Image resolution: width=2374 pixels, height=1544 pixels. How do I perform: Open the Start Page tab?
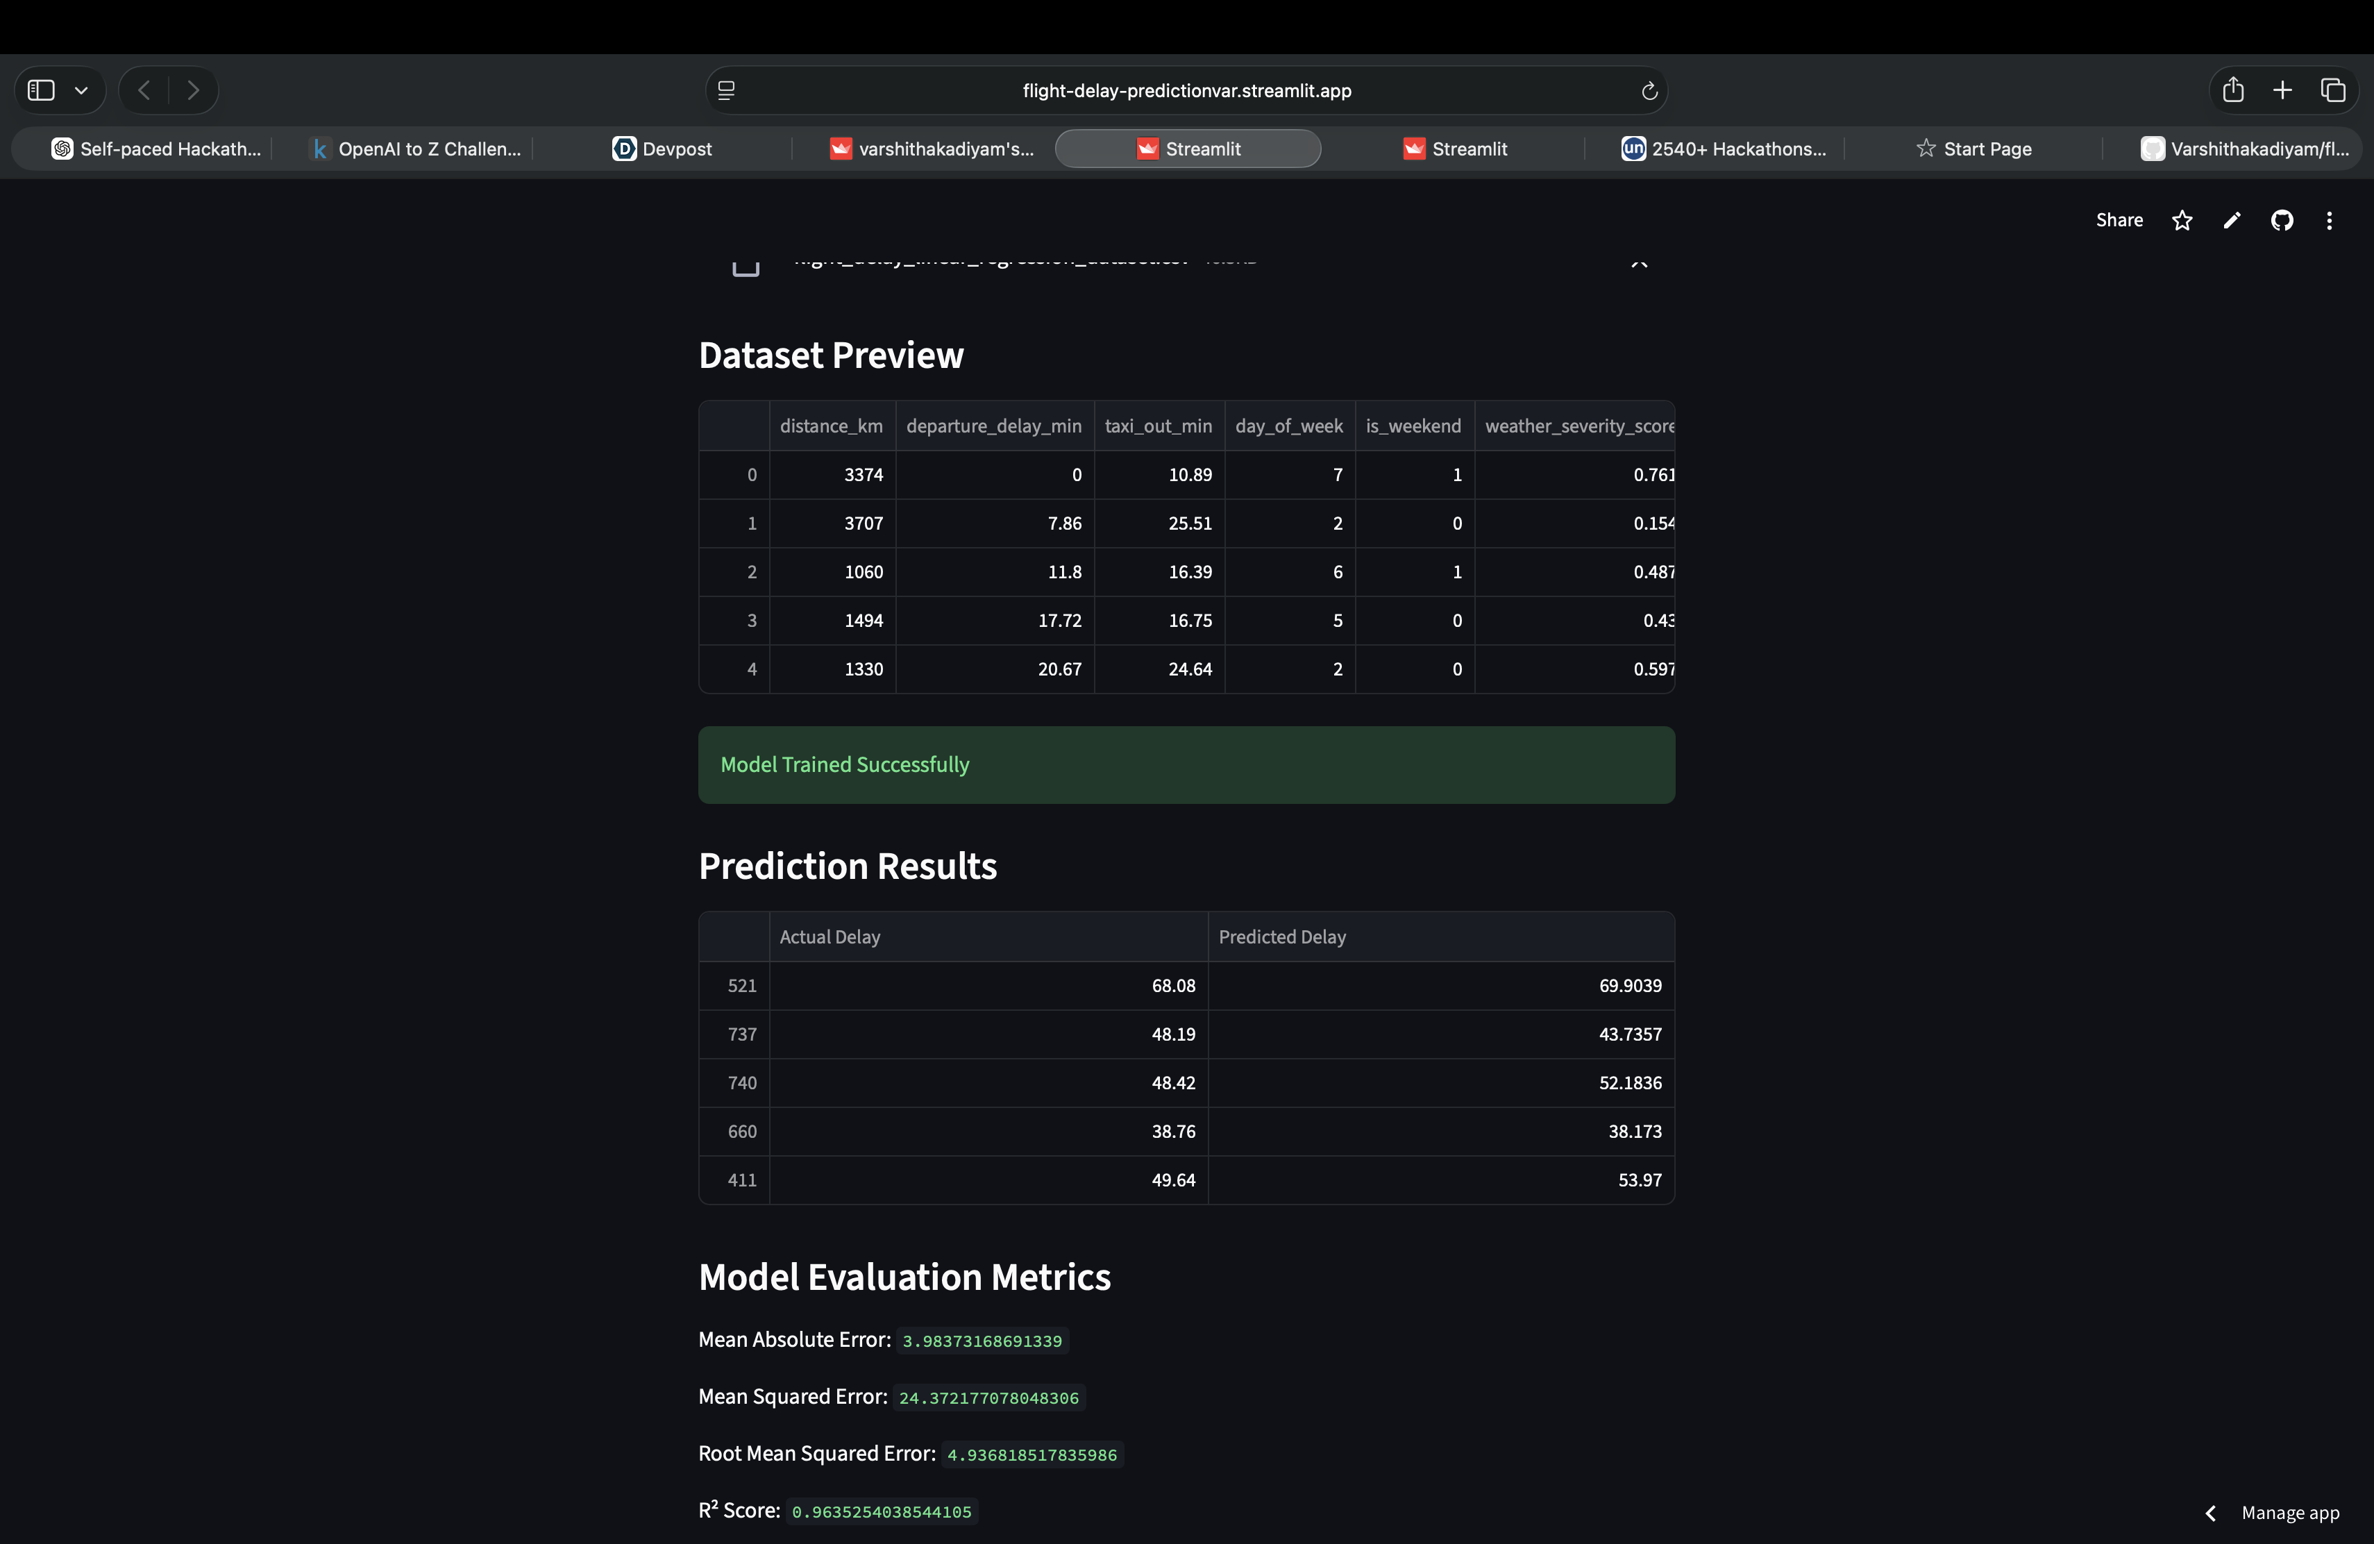1973,149
